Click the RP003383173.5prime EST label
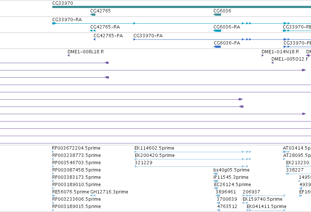The height and width of the screenshot is (212, 311). tap(76, 177)
